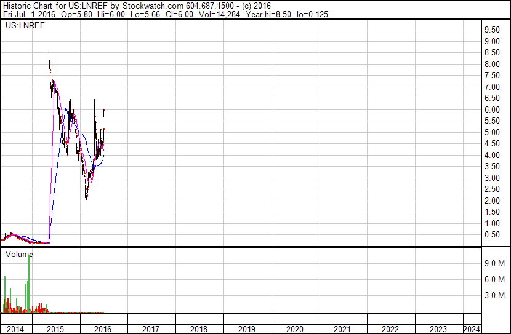
Task: Click the 6.0 M volume axis label
Action: pos(494,279)
